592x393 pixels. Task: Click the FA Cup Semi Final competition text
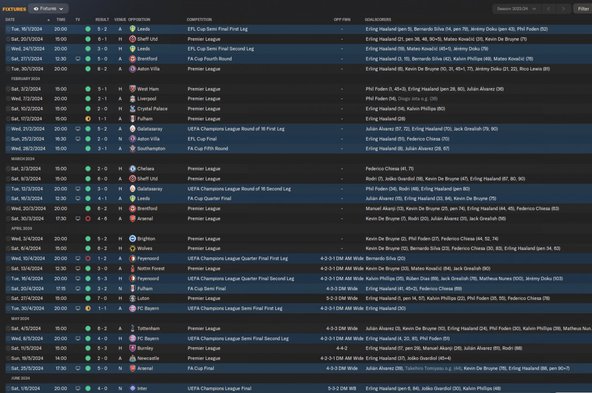coord(207,288)
